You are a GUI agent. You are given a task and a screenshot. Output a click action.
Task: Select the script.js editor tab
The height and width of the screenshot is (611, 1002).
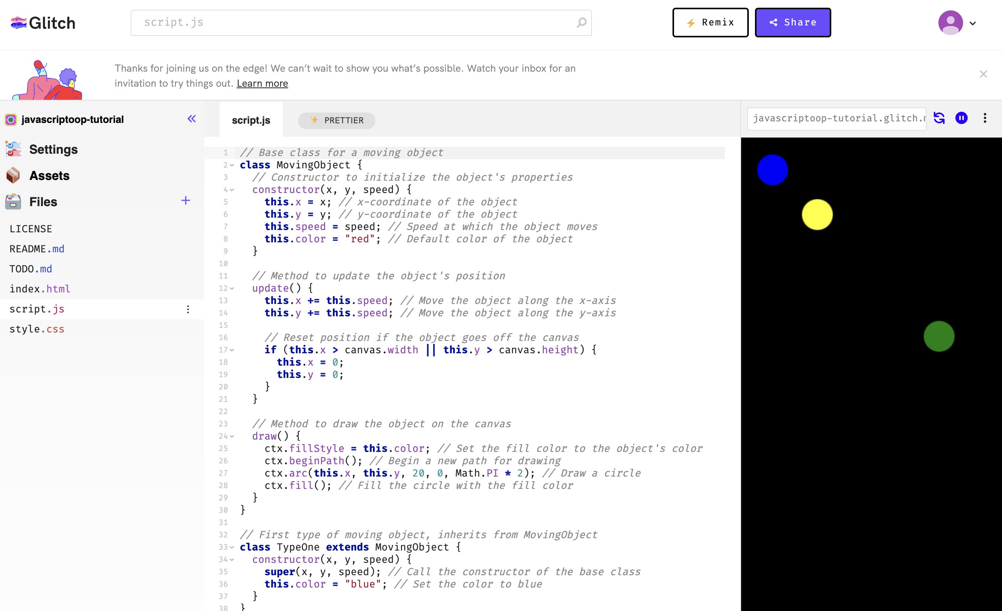(x=251, y=120)
